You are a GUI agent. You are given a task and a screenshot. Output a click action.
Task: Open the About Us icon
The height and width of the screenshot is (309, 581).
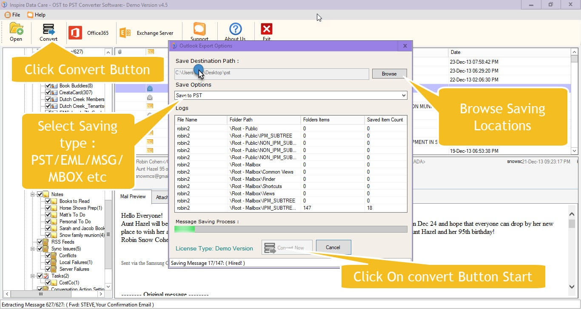point(235,29)
